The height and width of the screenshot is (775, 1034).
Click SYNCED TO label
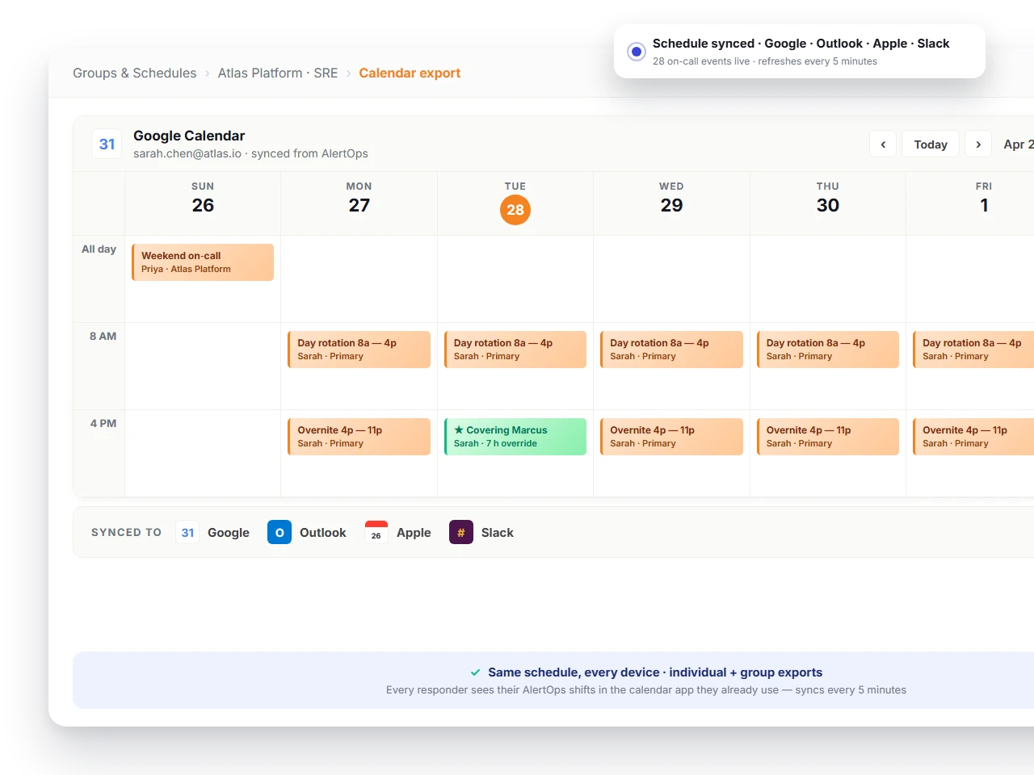[x=127, y=533]
